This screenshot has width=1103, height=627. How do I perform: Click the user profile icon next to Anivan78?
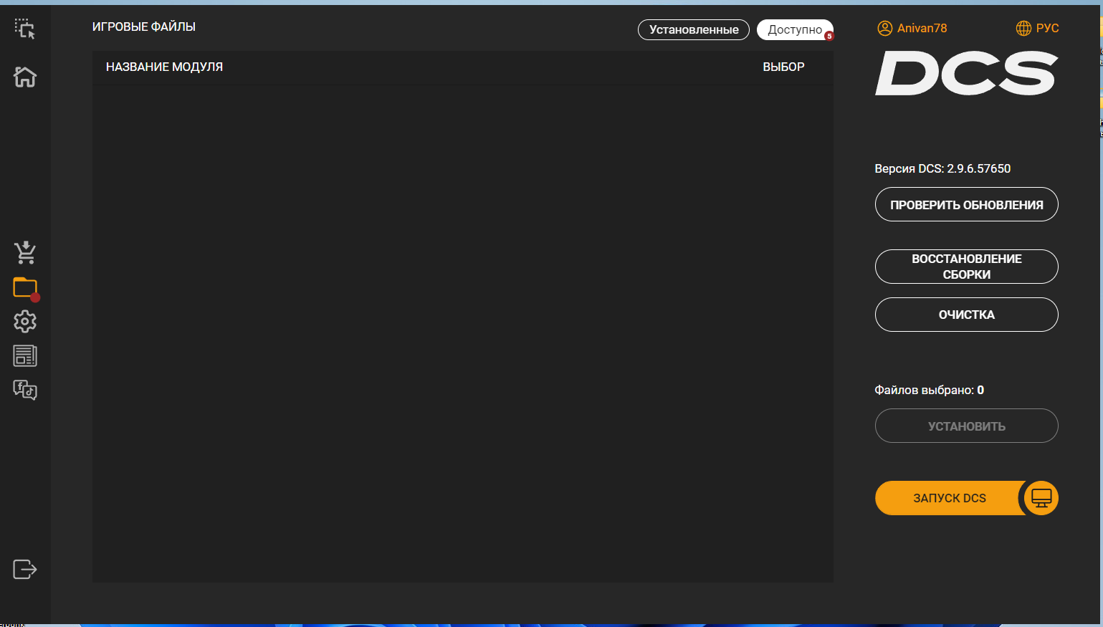(885, 28)
